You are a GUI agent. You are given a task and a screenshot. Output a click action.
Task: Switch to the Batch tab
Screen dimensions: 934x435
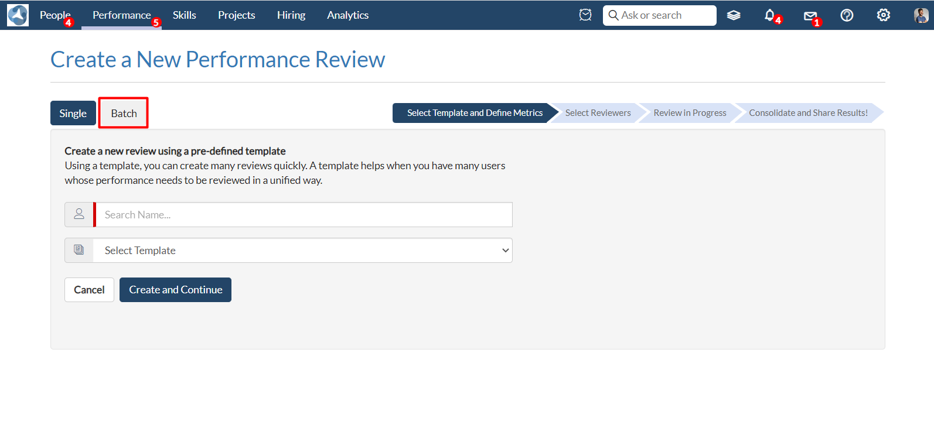click(x=124, y=113)
